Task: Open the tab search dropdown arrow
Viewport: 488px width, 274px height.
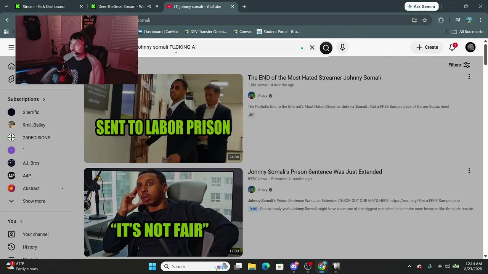Action: tap(6, 6)
